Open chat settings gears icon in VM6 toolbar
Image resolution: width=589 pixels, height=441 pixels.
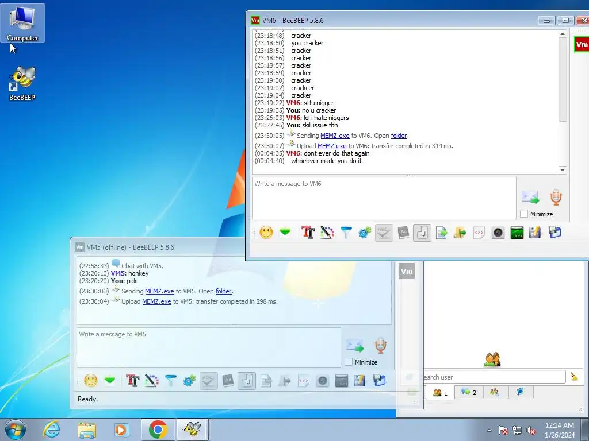pos(365,233)
